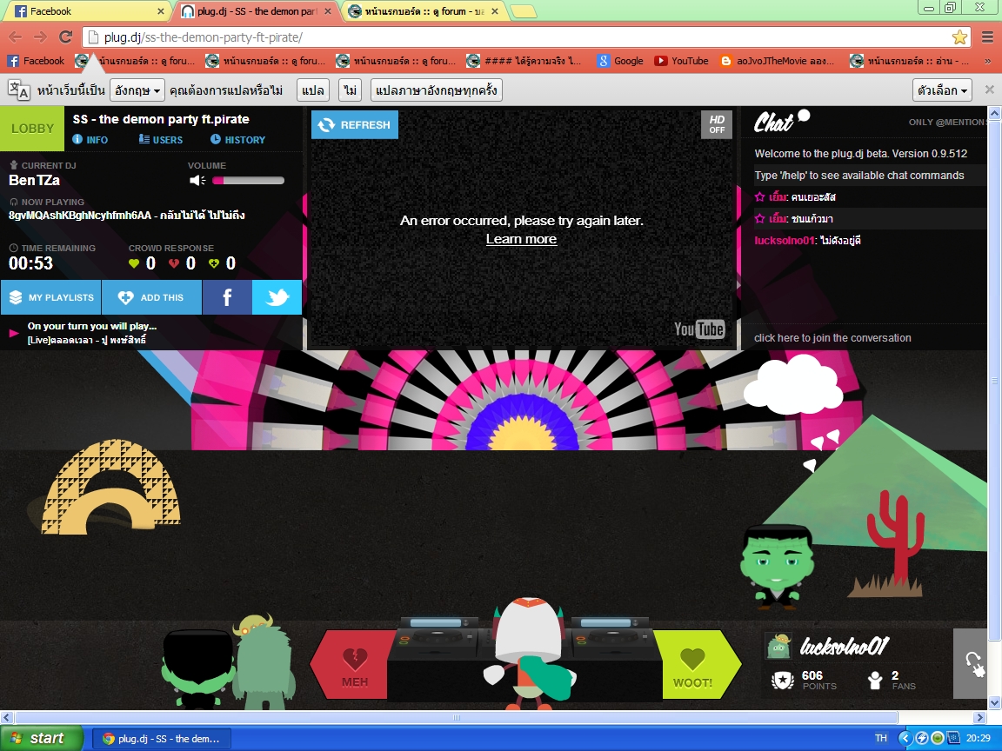Click the REFRESH video button
This screenshot has height=751, width=1002.
pyautogui.click(x=355, y=124)
